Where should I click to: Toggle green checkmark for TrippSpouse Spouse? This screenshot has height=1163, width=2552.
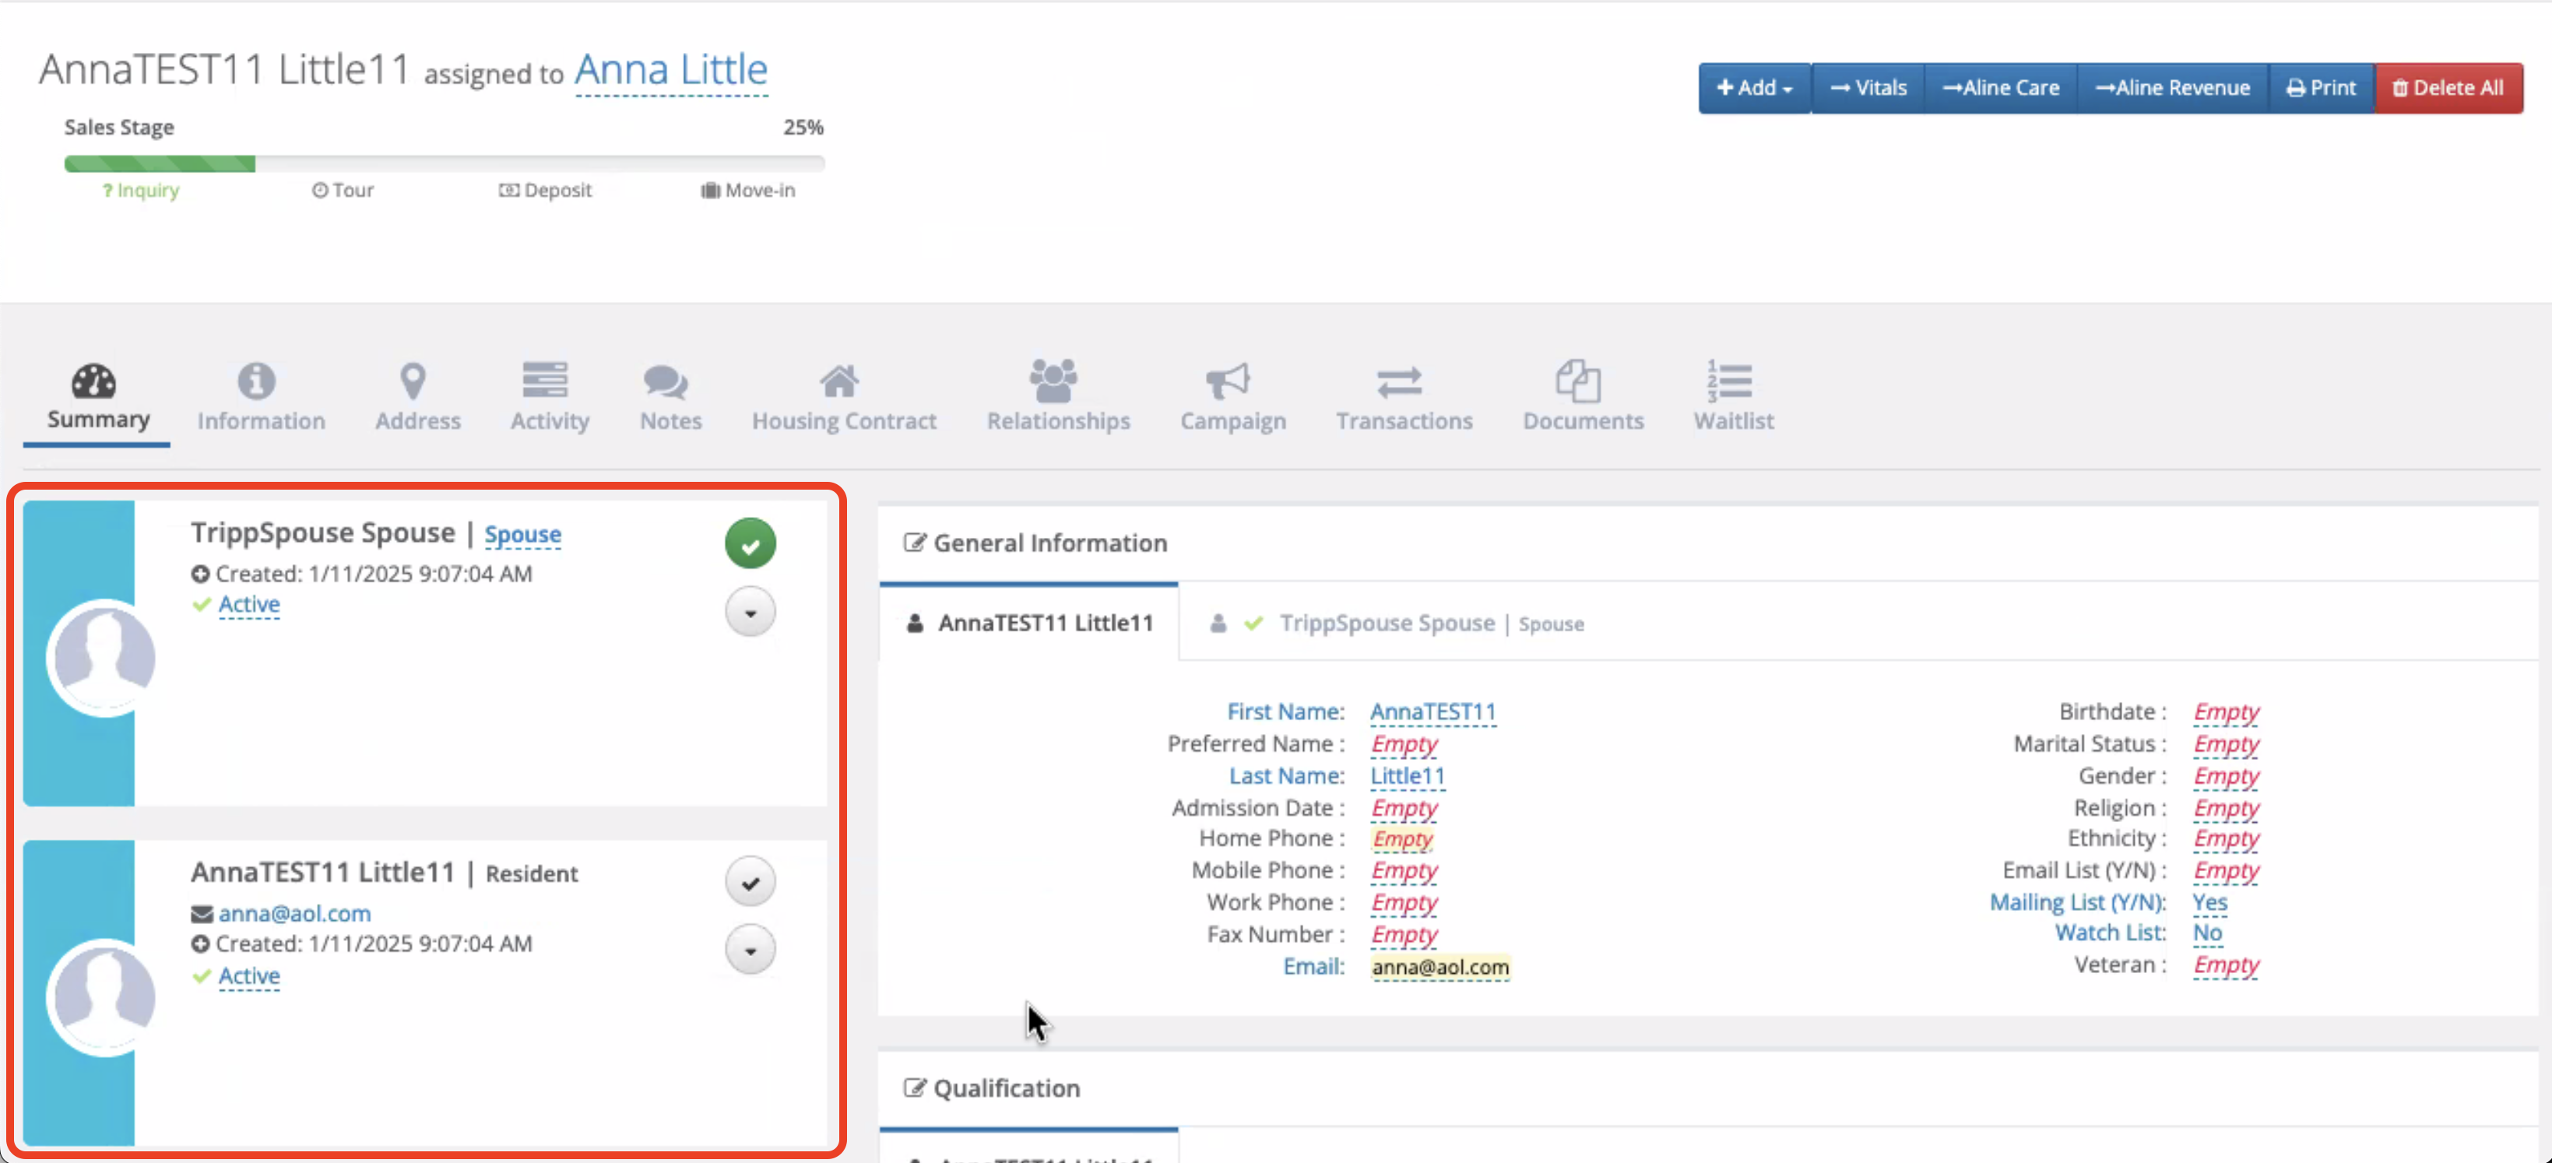750,544
